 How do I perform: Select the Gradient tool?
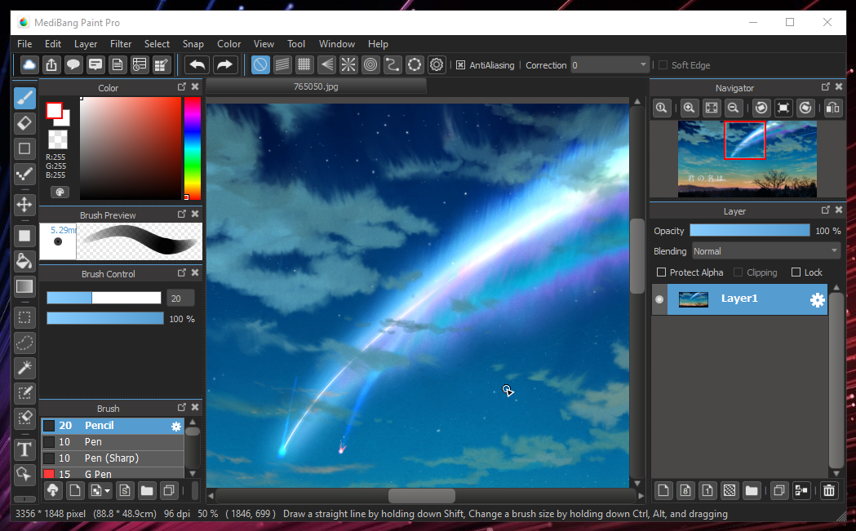pyautogui.click(x=24, y=286)
